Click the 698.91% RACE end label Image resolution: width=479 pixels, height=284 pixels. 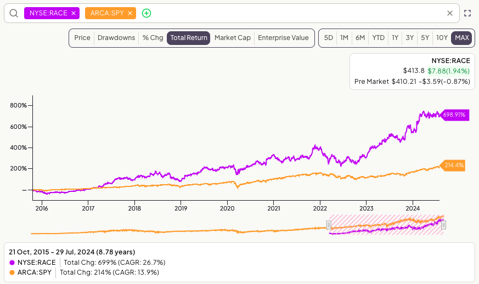[454, 115]
